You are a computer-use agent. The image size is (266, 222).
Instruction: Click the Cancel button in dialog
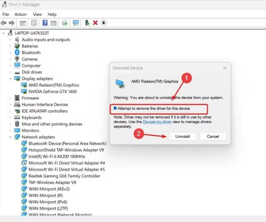point(213,136)
